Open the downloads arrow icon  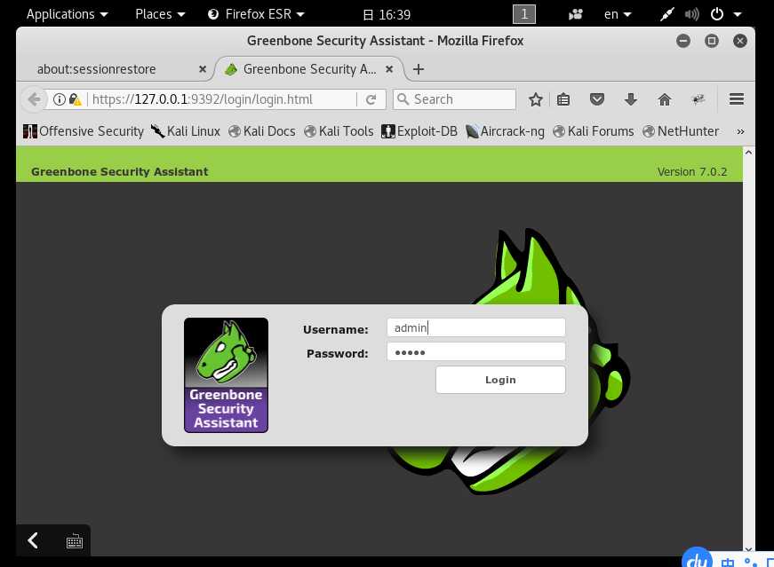(630, 99)
